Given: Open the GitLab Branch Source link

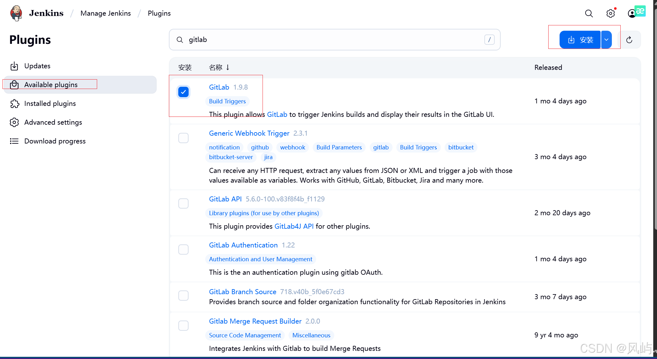Looking at the screenshot, I should 242,292.
